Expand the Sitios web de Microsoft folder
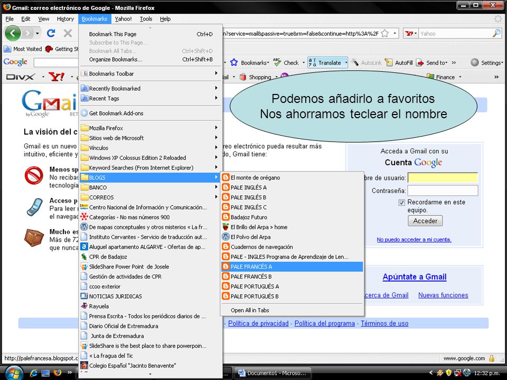 click(x=151, y=138)
